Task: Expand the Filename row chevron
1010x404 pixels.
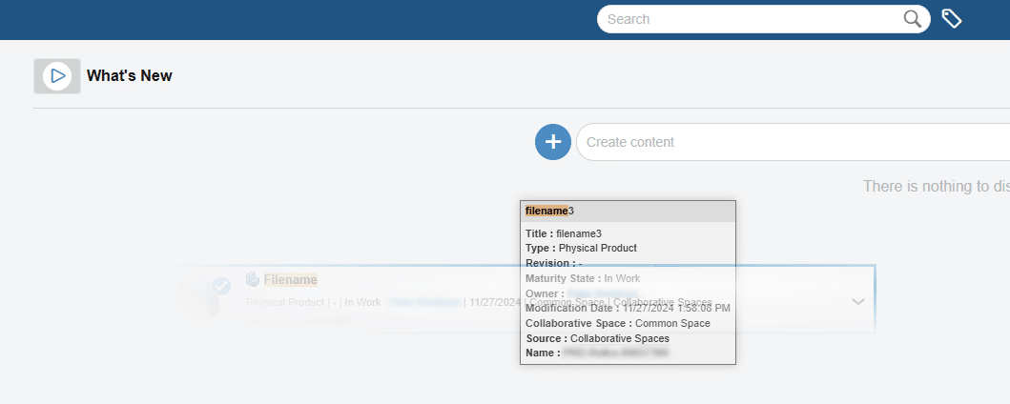Action: click(858, 301)
